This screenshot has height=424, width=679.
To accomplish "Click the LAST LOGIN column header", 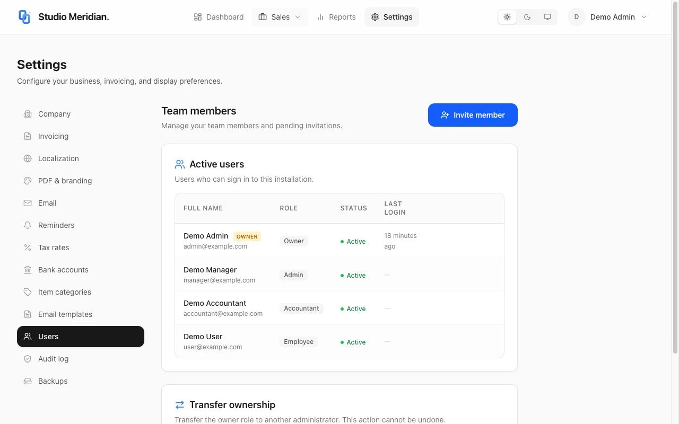I will 395,208.
